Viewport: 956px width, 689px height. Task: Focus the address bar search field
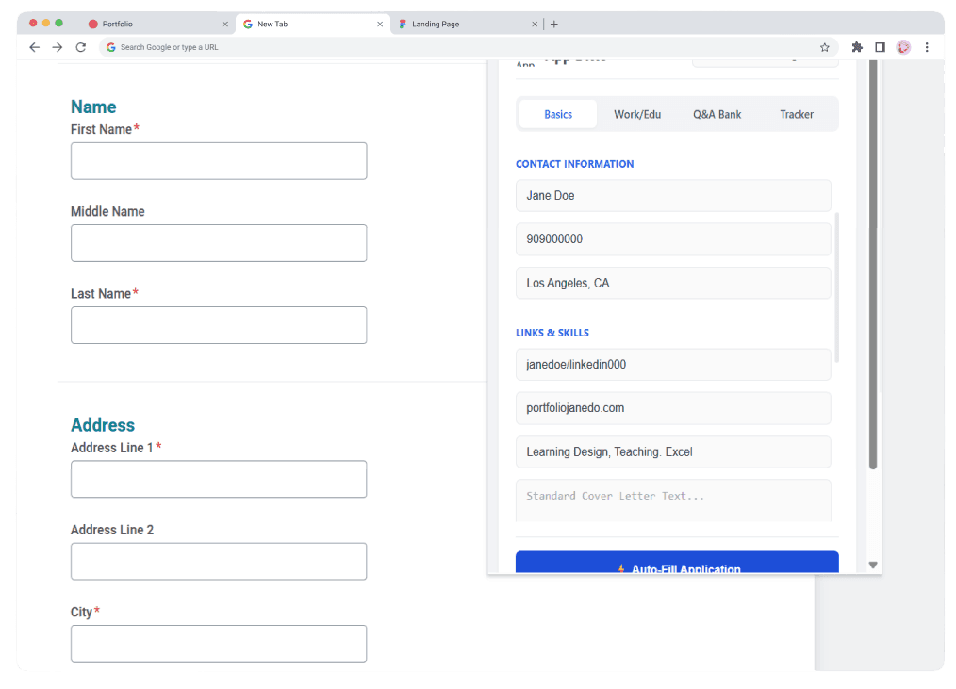[470, 47]
